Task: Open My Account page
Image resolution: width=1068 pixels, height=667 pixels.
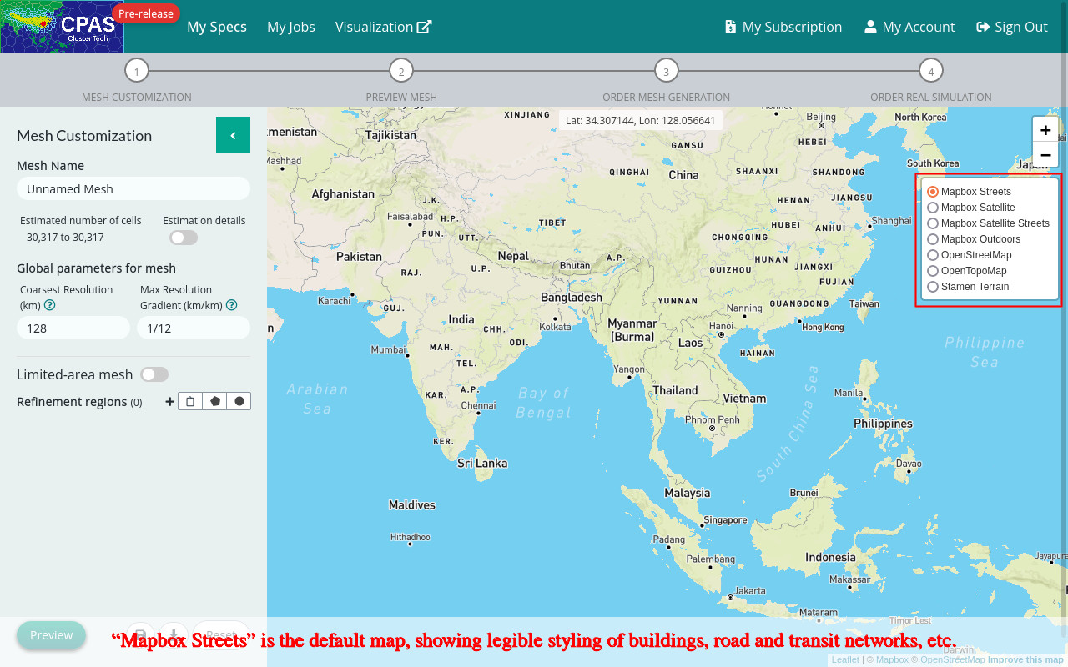Action: coord(909,27)
